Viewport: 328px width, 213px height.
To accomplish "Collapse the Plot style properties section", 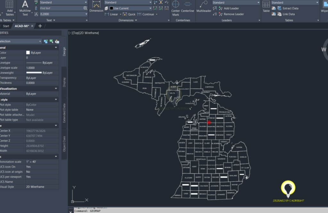I will [x=56, y=99].
